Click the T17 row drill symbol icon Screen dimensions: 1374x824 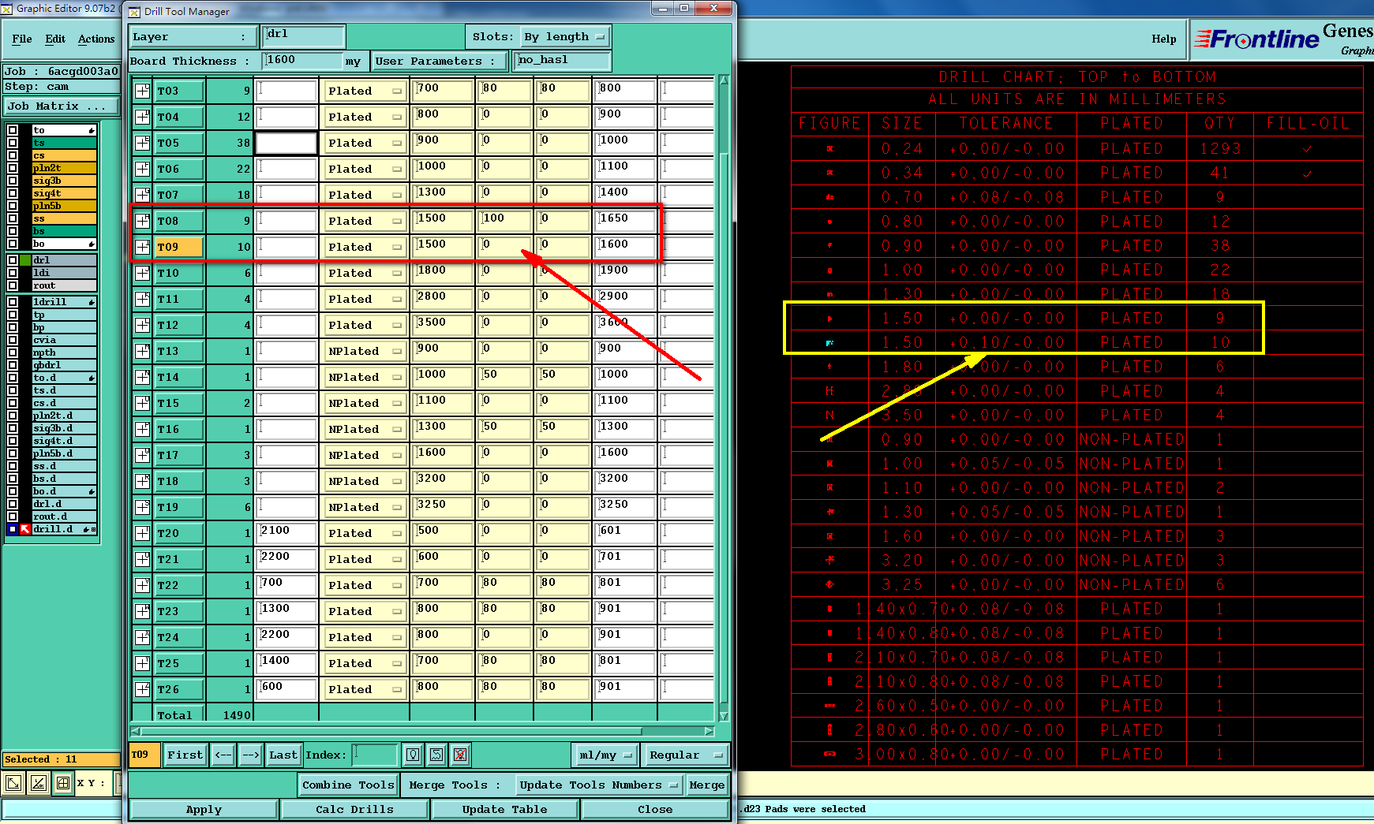point(143,455)
